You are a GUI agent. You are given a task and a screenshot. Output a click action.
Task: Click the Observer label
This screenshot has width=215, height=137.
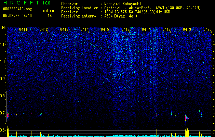[x=69, y=4]
